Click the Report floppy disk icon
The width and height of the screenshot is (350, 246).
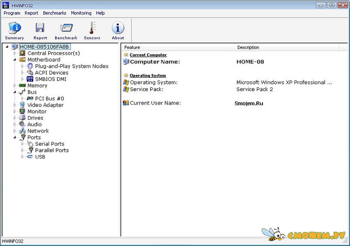[40, 28]
